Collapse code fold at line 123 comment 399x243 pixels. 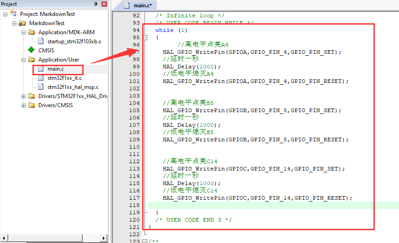[144, 241]
